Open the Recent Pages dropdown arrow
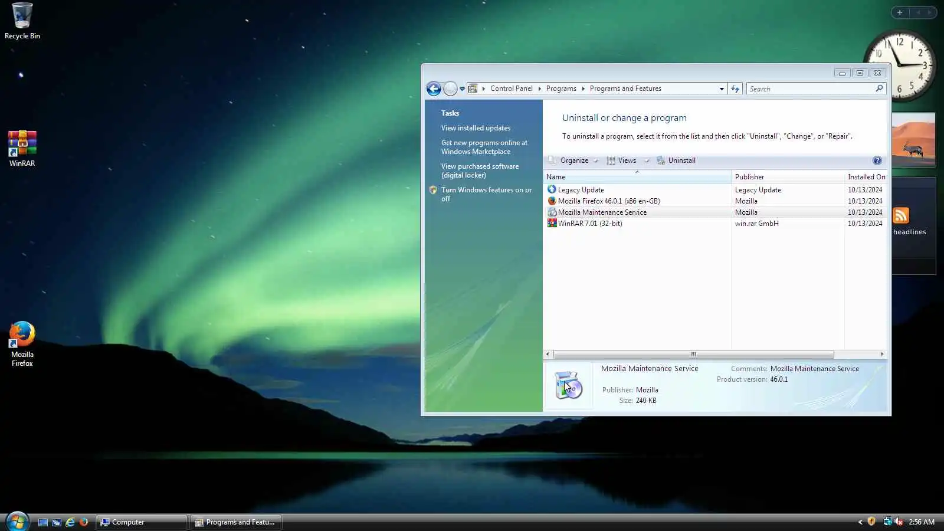The height and width of the screenshot is (531, 944). (462, 89)
